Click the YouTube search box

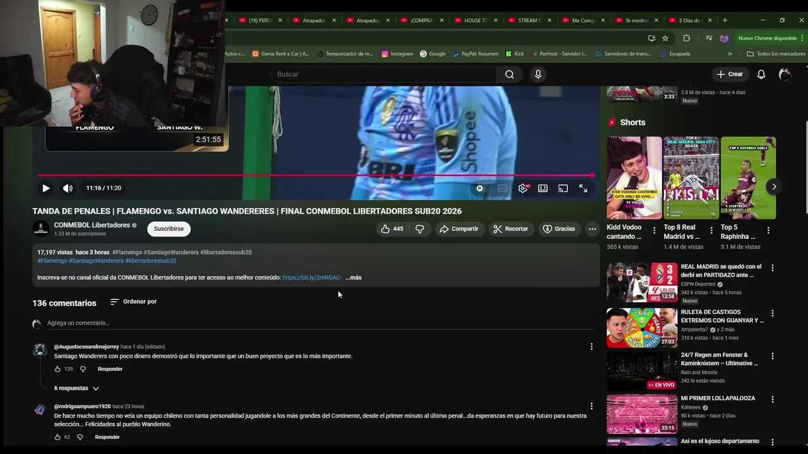point(384,74)
